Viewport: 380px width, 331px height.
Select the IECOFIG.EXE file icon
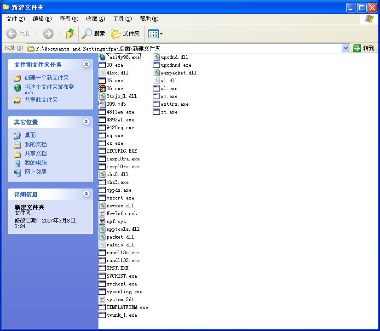(x=102, y=151)
